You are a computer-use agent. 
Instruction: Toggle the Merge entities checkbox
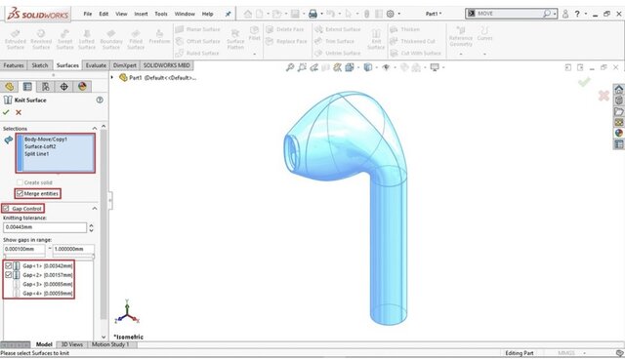(x=20, y=193)
